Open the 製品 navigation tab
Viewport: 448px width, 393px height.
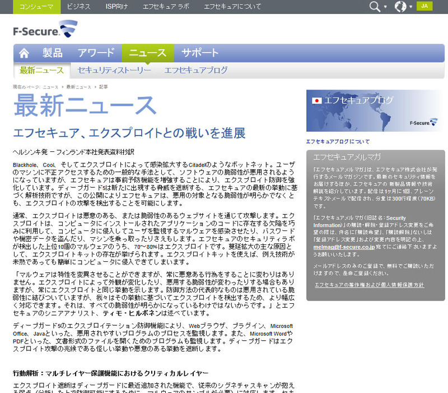point(53,53)
